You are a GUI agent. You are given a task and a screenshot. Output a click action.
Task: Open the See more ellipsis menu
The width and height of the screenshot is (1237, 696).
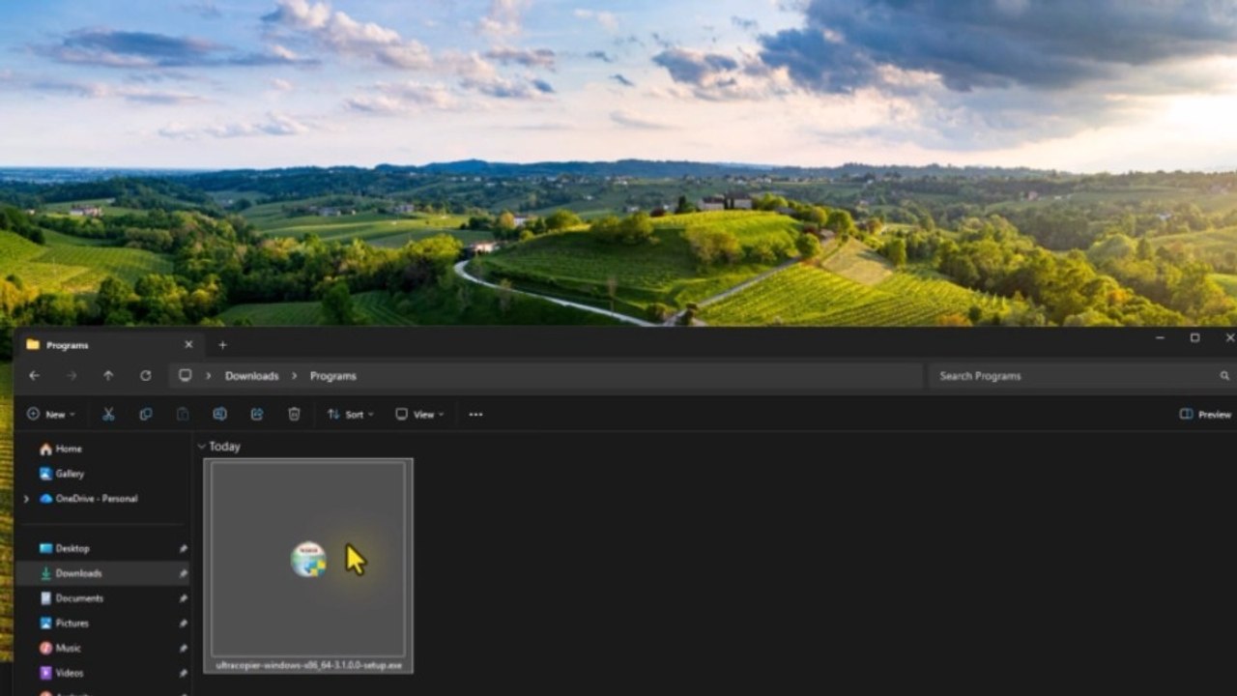pyautogui.click(x=475, y=415)
